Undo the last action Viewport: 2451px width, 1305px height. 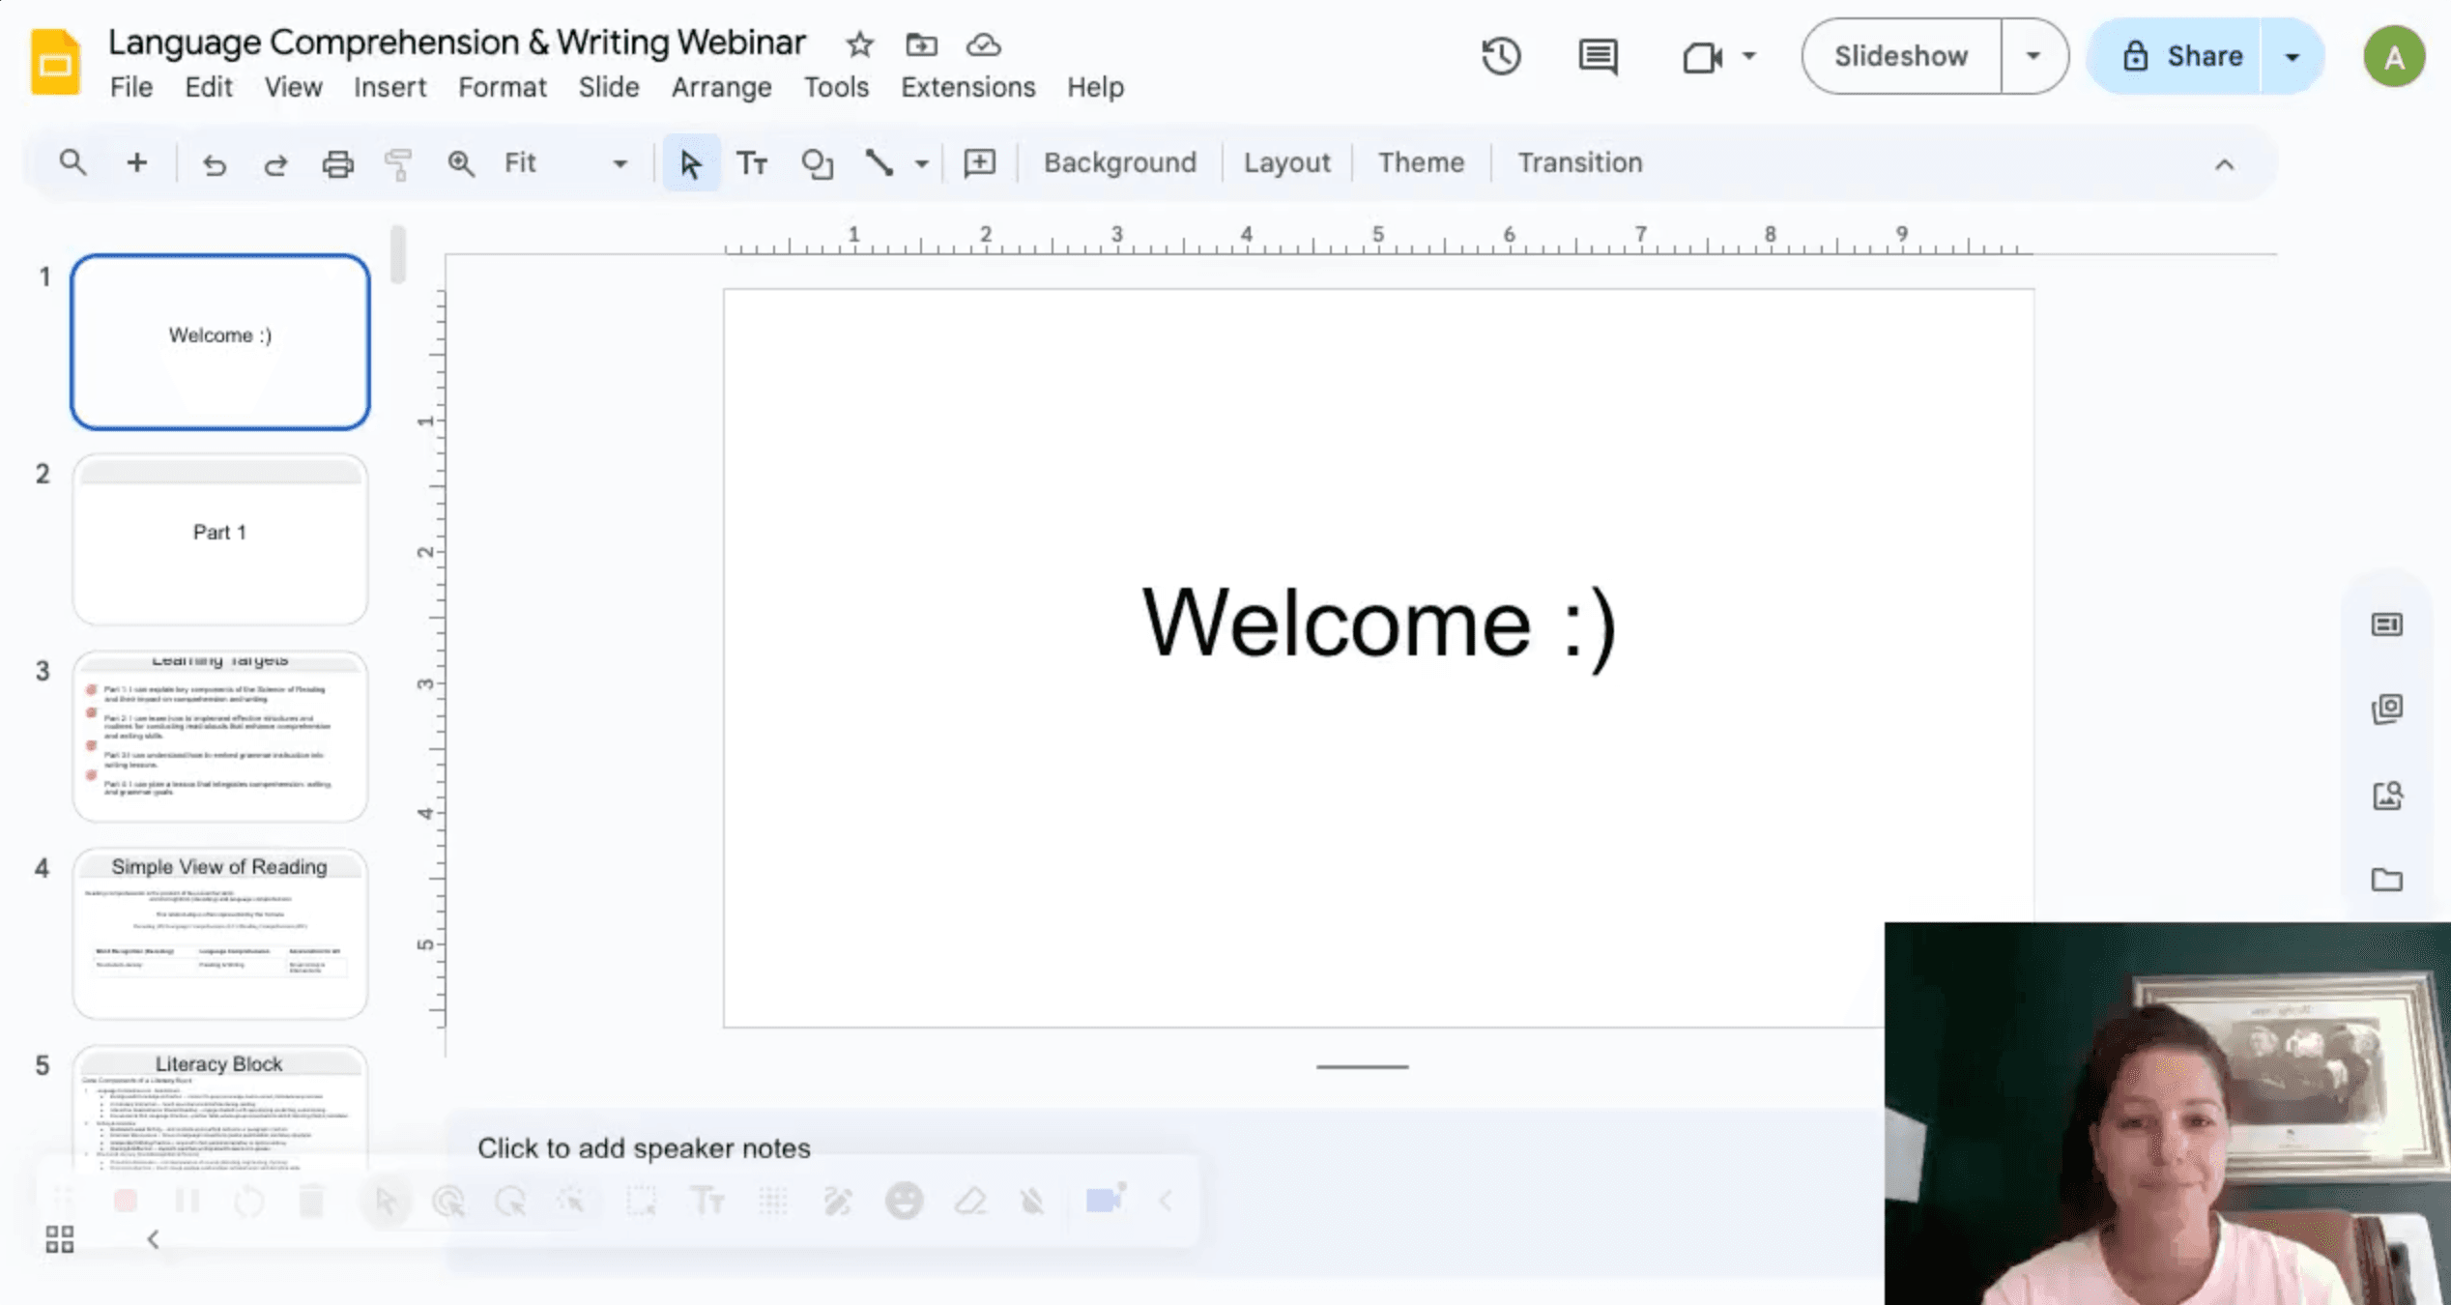(214, 163)
